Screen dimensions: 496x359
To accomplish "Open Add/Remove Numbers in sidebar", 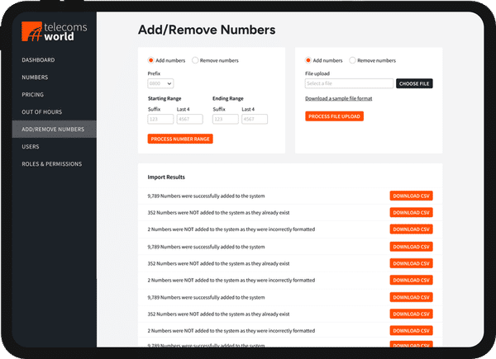I will 54,129.
